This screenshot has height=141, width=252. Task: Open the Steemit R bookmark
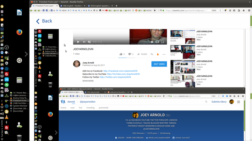coord(85,11)
